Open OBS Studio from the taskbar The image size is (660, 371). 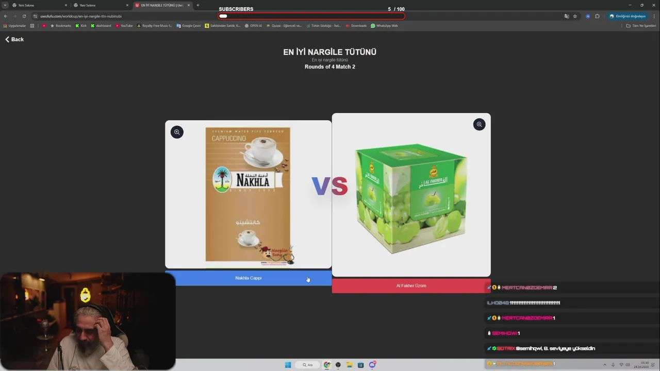tap(338, 365)
